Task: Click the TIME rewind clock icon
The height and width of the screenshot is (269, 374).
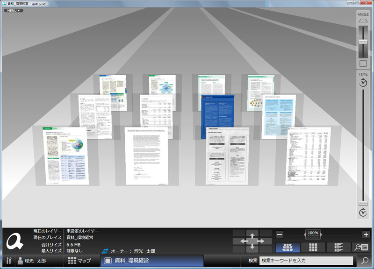Action: (363, 83)
